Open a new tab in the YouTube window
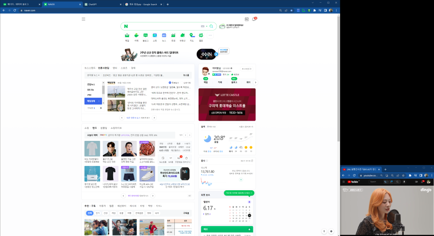Screen dimensions: 434x236 (385, 170)
